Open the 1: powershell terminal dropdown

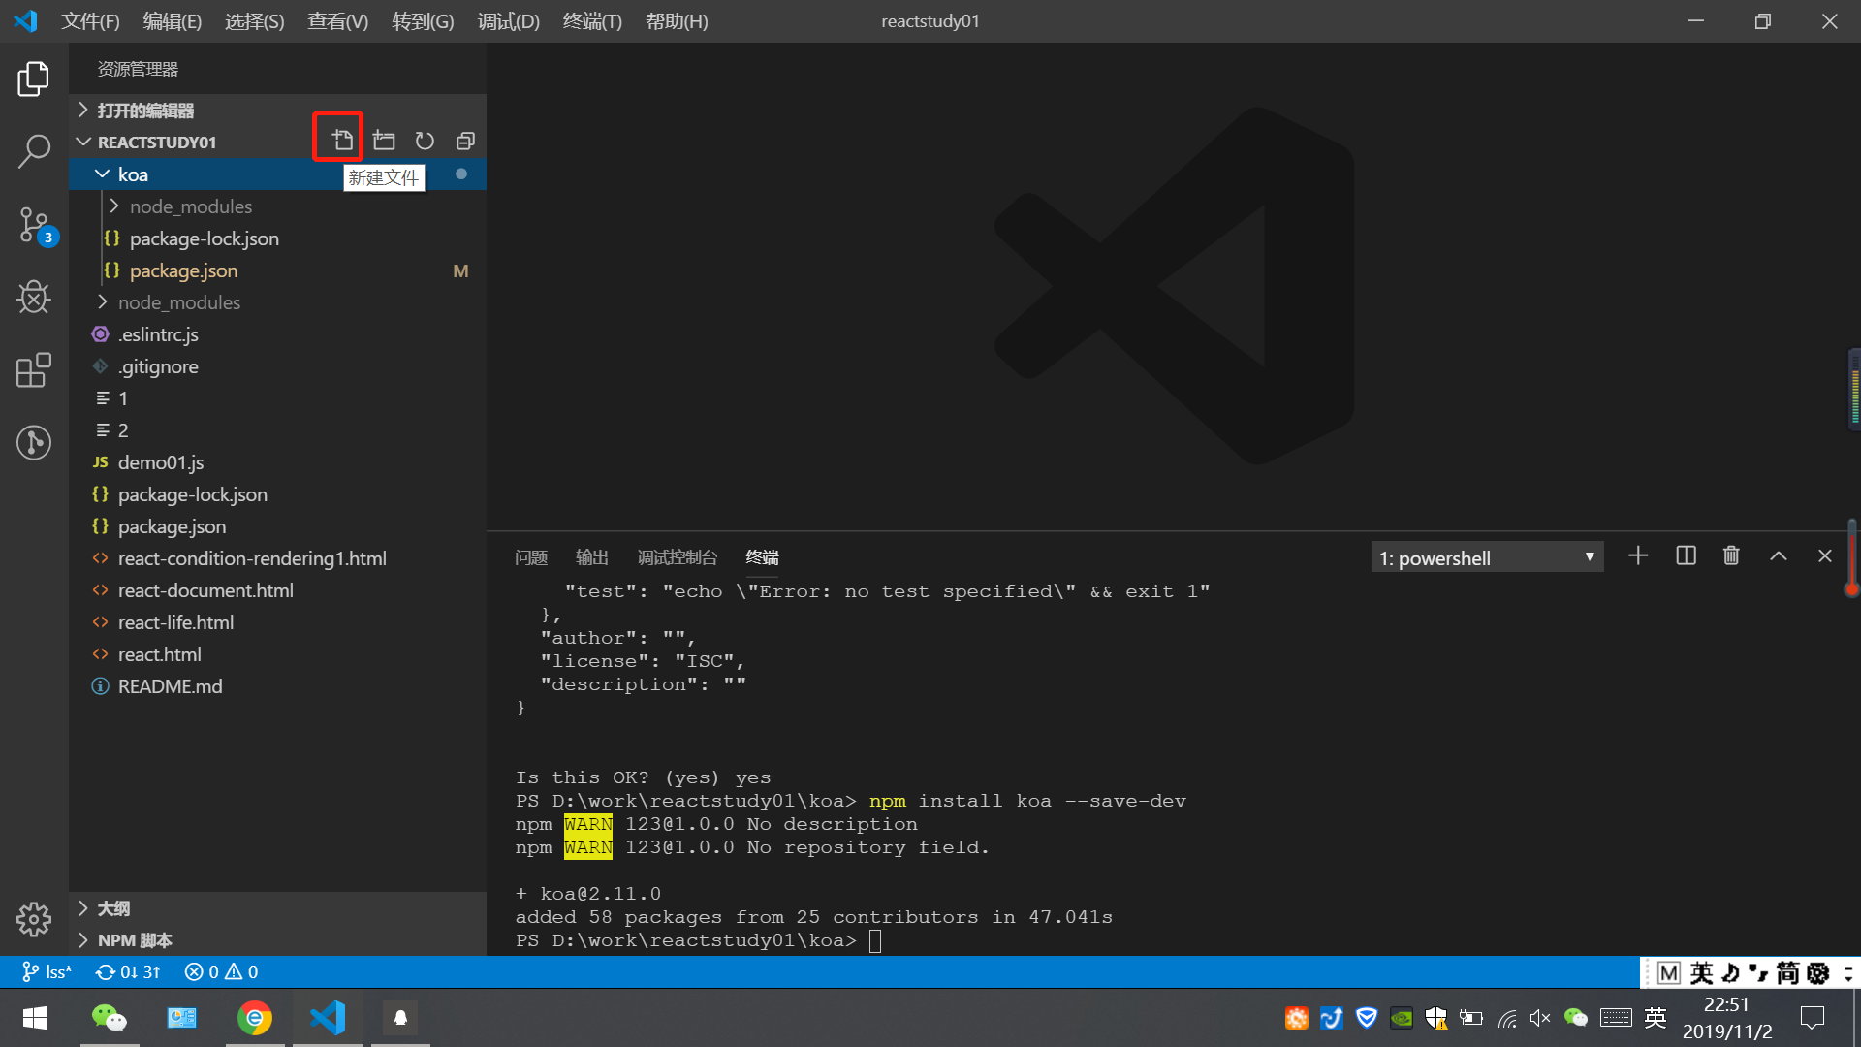[1486, 557]
